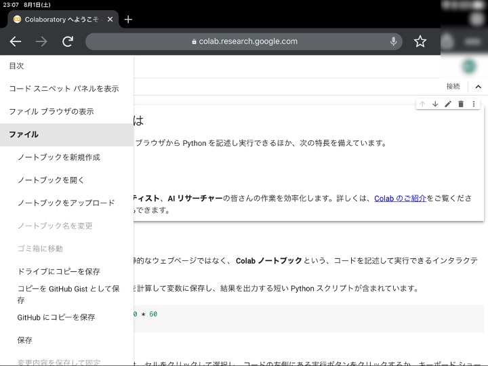This screenshot has width=488, height=366.
Task: Click the date 8月1日(土) in status bar
Action: pyautogui.click(x=37, y=5)
